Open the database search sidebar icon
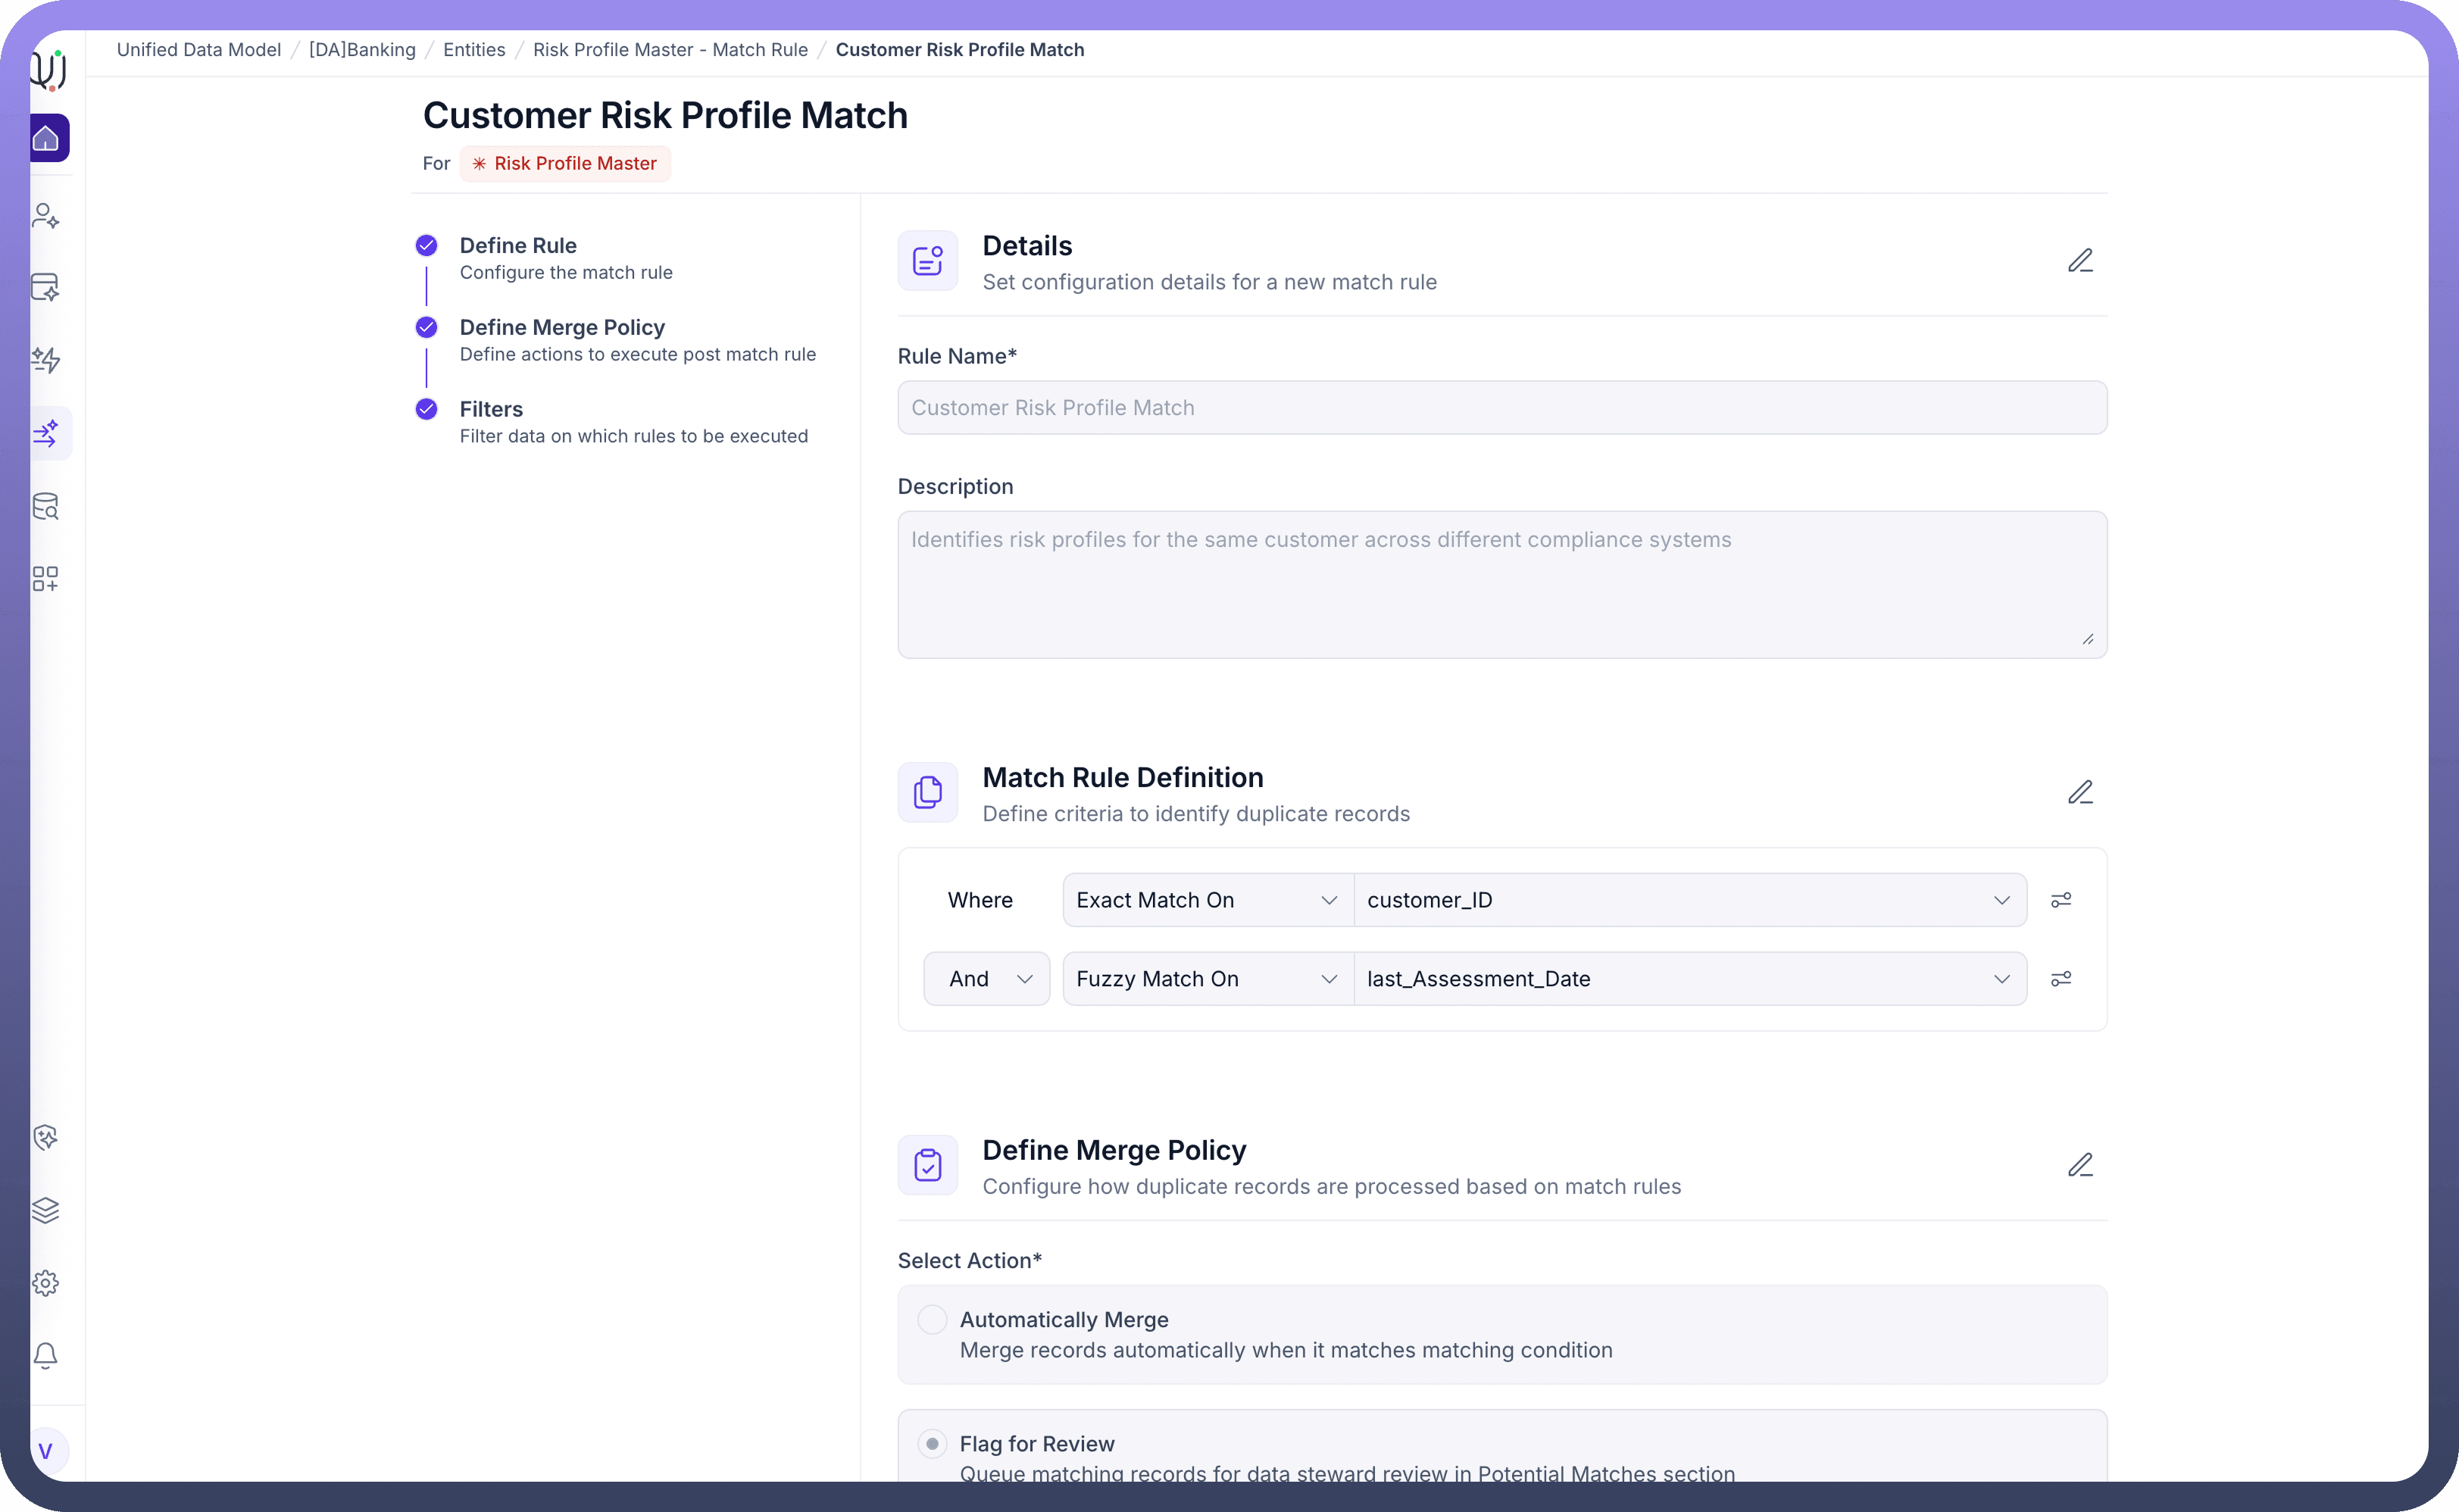Viewport: 2459px width, 1512px height. (46, 506)
